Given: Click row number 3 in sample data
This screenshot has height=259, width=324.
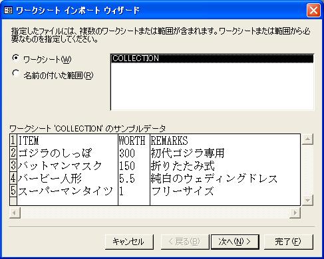Looking at the screenshot, I should click(x=13, y=165).
